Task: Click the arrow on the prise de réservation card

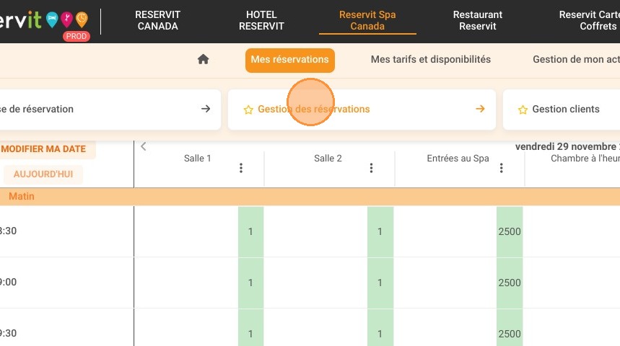Action: point(206,109)
